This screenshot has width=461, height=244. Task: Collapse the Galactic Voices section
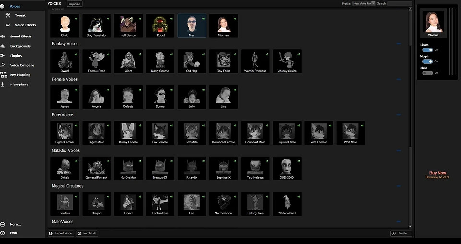[399, 151]
